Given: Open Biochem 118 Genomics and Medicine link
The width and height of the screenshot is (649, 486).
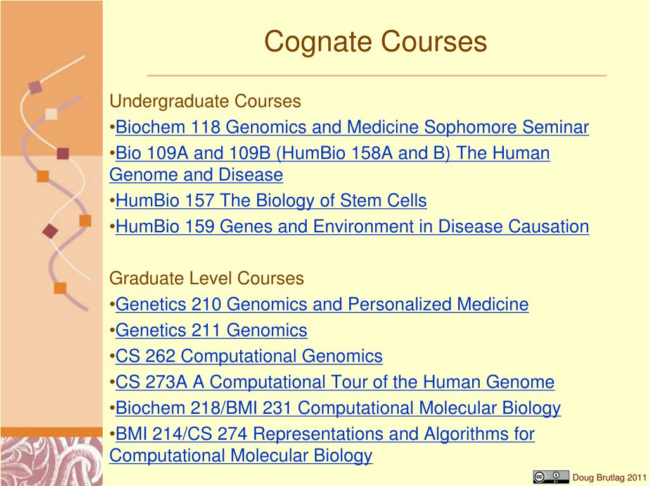Looking at the screenshot, I should [x=352, y=127].
